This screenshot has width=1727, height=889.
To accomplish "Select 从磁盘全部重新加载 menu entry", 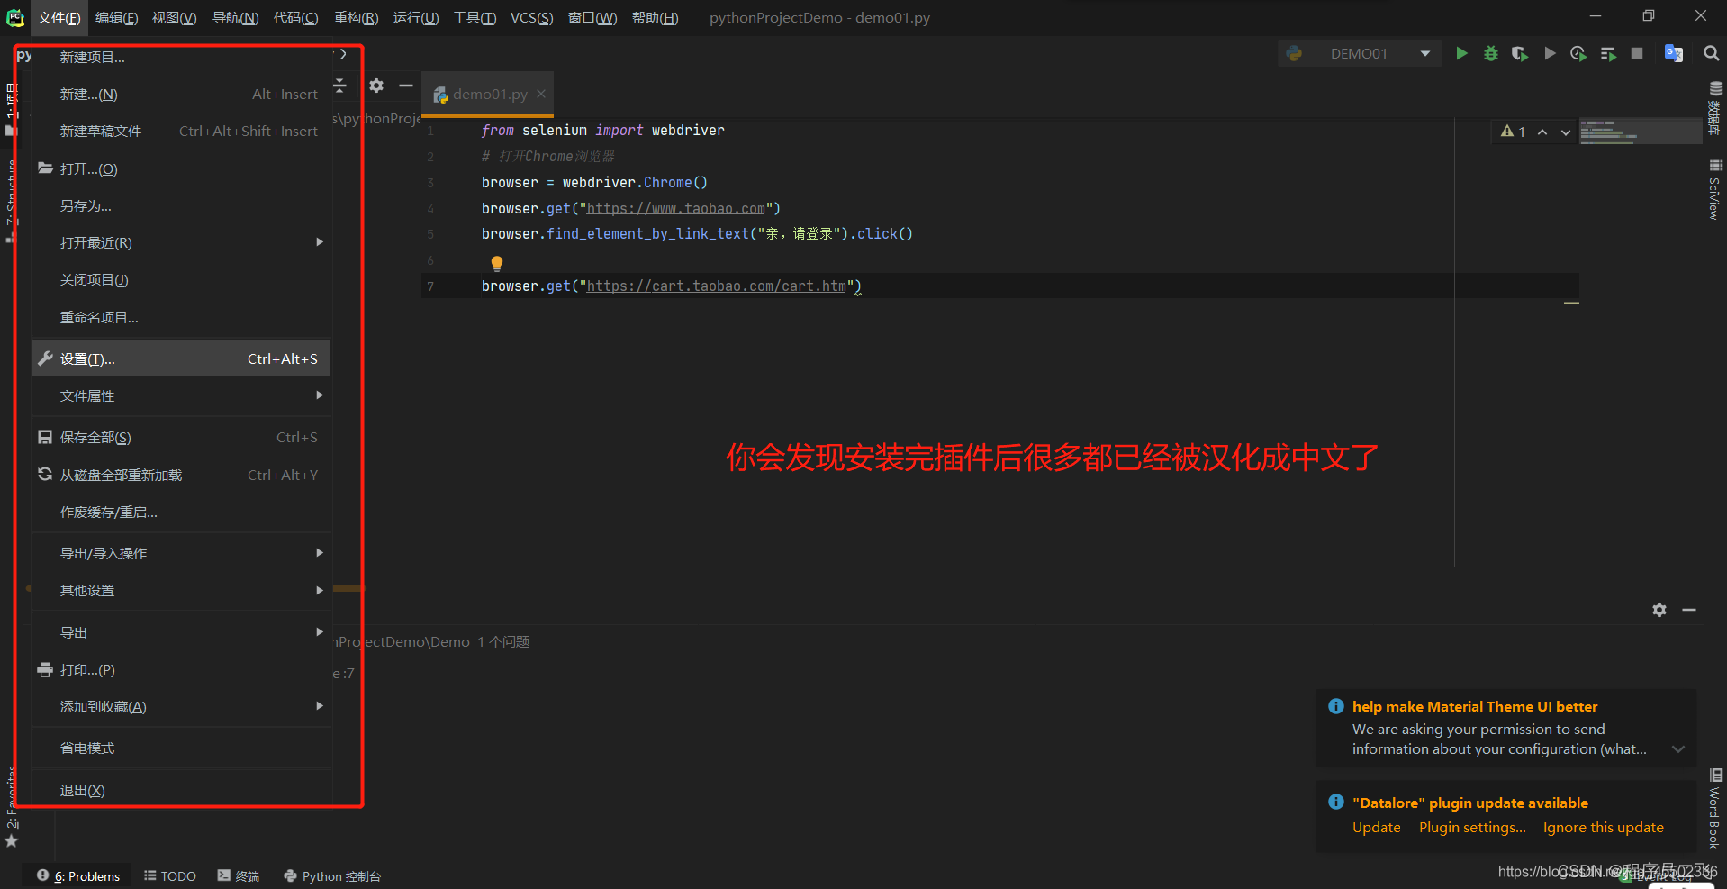I will (182, 475).
